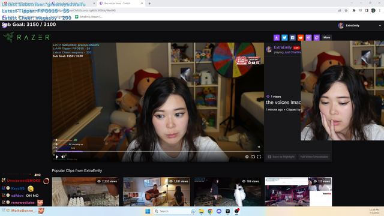Image resolution: width=384 pixels, height=216 pixels.
Task: Open File Explorer from the taskbar
Action: (x=202, y=211)
